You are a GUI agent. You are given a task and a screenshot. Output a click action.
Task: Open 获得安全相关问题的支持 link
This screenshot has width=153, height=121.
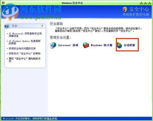(x=22, y=49)
